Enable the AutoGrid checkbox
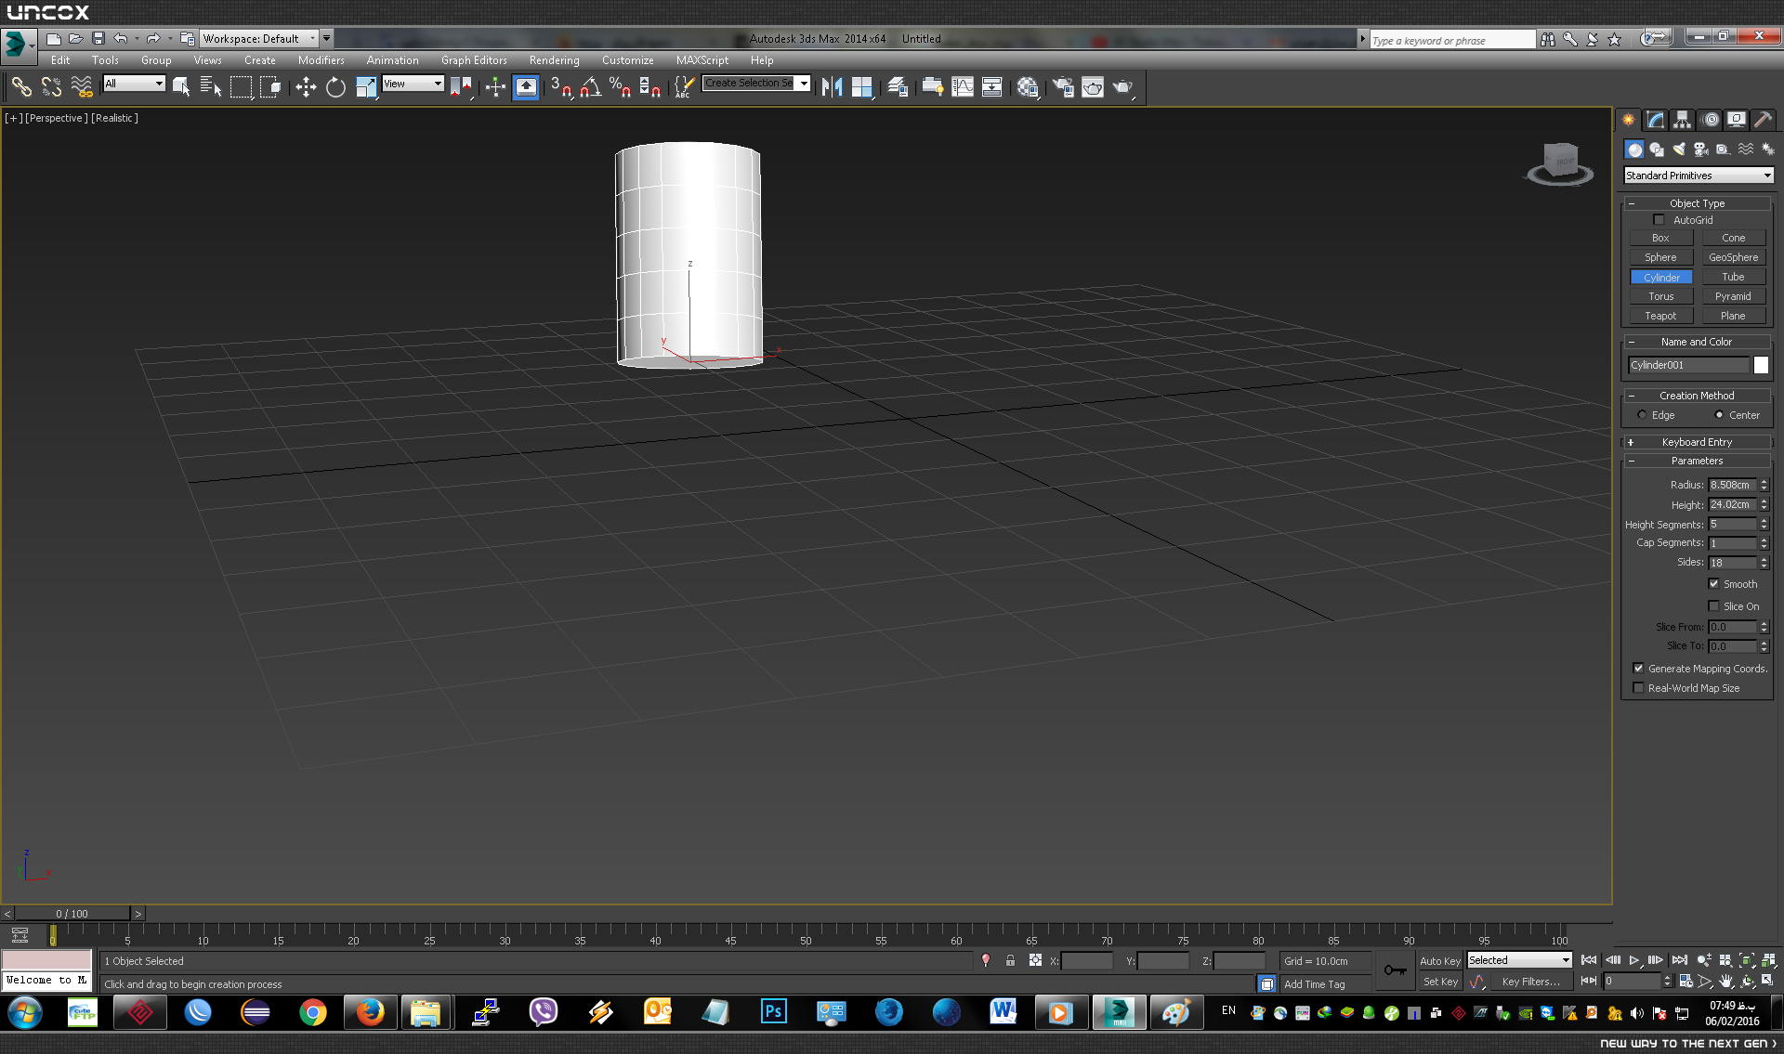Viewport: 1784px width, 1054px height. pyautogui.click(x=1659, y=220)
